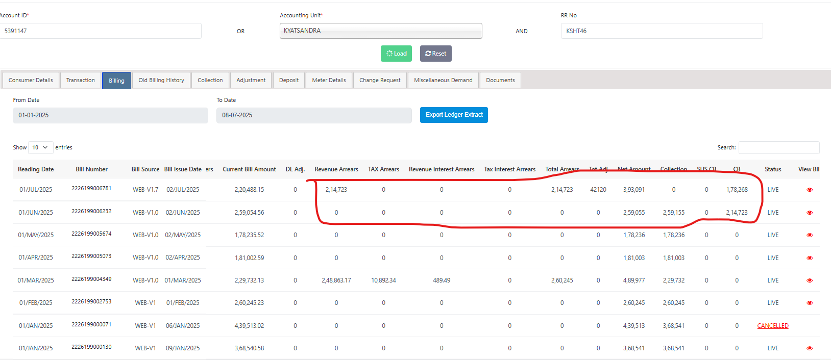This screenshot has width=831, height=360.
Task: Focus the Account ID field
Action: 100,31
